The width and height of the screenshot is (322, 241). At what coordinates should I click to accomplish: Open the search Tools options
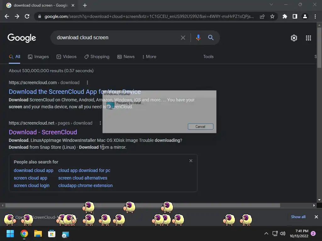(x=208, y=56)
